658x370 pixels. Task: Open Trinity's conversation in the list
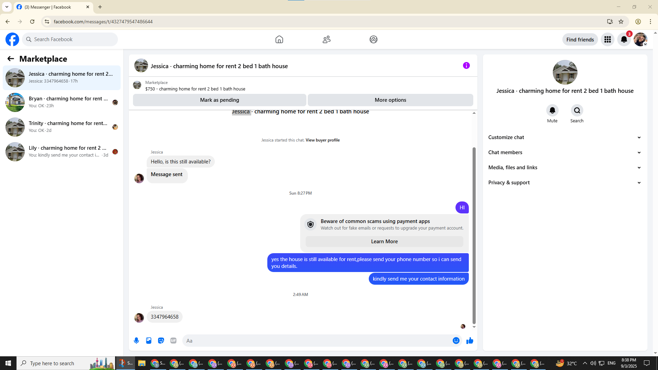pyautogui.click(x=62, y=127)
